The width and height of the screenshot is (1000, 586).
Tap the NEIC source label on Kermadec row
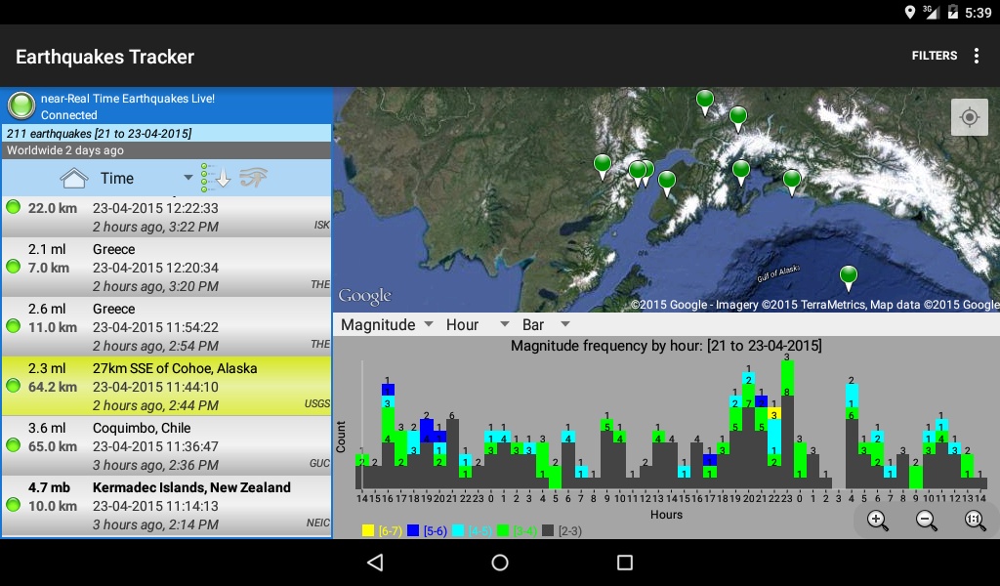coord(317,523)
